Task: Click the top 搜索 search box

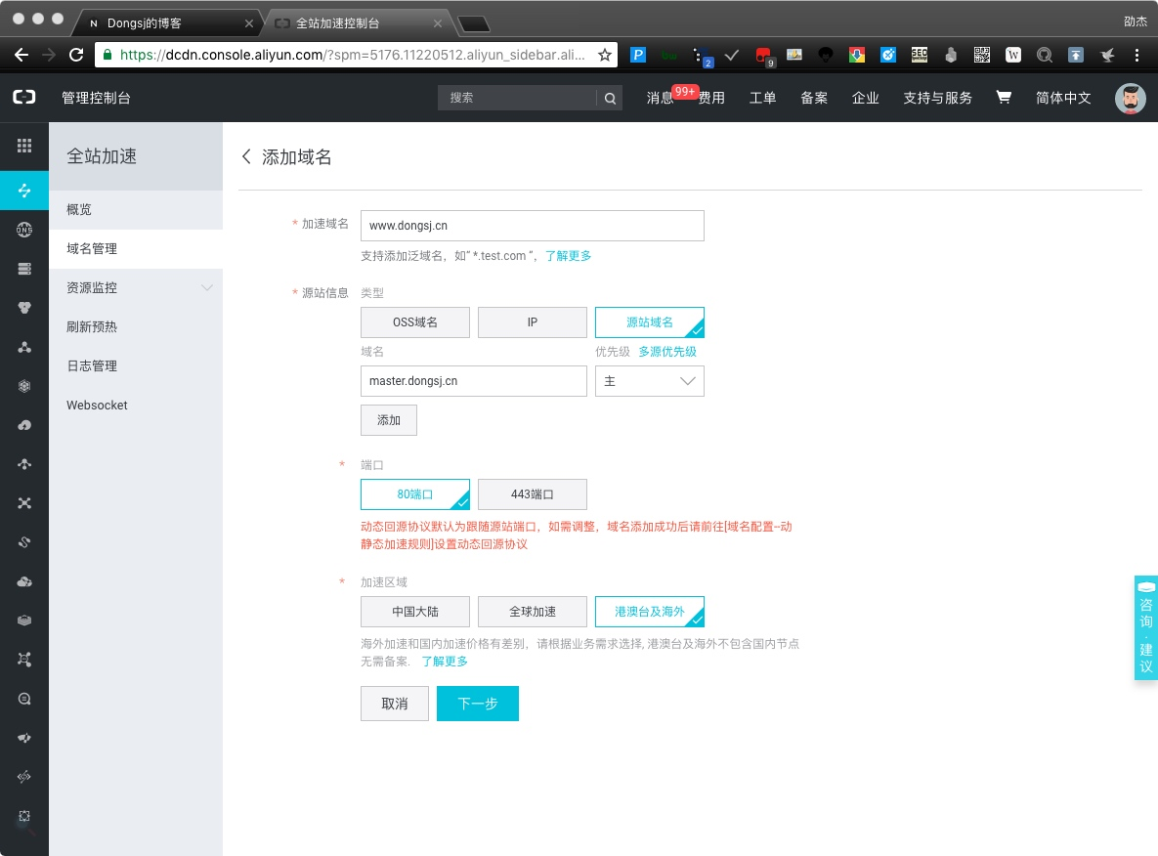Action: tap(517, 98)
